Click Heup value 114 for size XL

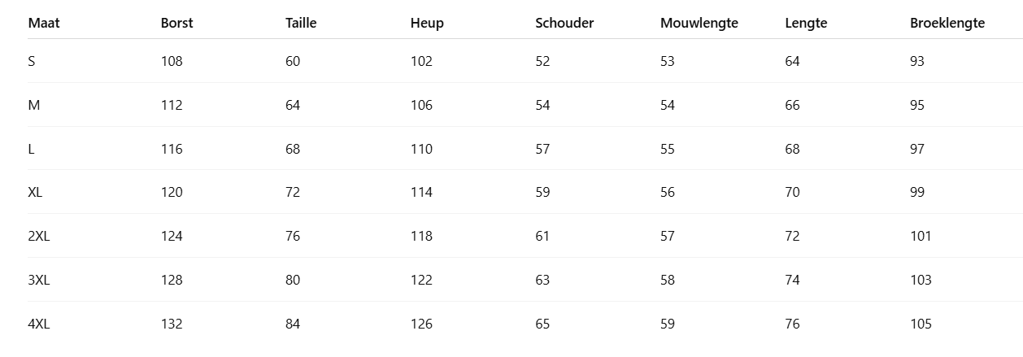(421, 193)
